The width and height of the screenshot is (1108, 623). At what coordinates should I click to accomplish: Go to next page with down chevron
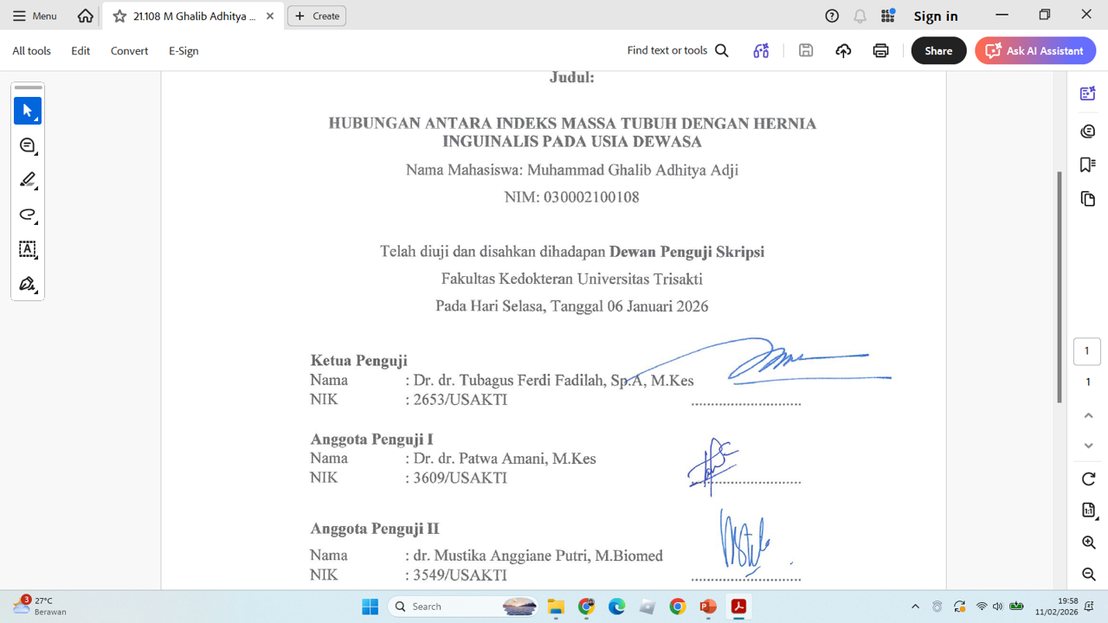click(1088, 446)
